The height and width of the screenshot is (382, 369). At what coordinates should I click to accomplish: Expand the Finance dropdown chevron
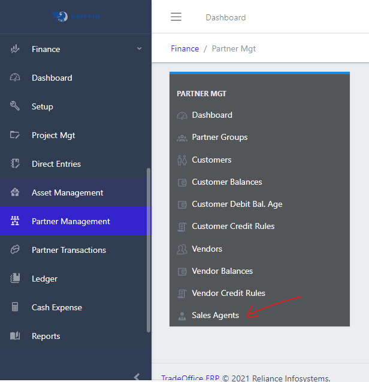pyautogui.click(x=140, y=48)
